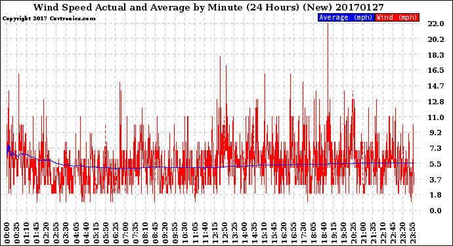
Task: Click the 09:55 time axis label
Action: pos(175,233)
